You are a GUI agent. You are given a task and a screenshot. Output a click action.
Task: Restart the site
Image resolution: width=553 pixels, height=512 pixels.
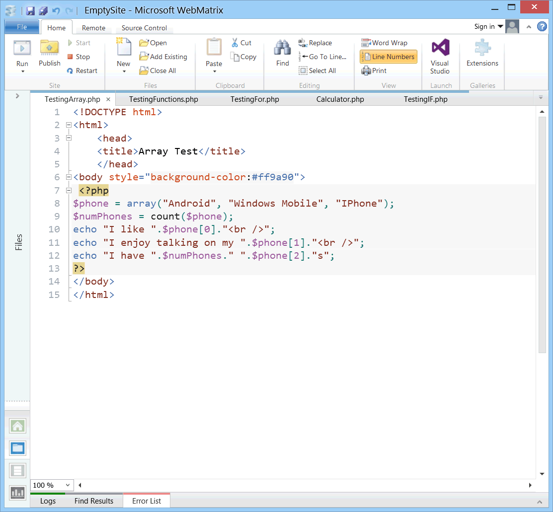coord(82,71)
